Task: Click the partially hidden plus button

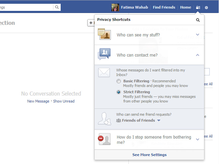Action: tap(91, 23)
